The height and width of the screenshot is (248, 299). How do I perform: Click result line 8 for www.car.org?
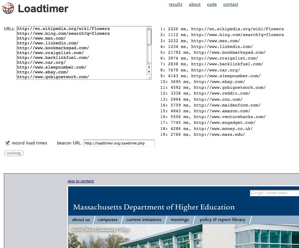click(x=200, y=70)
